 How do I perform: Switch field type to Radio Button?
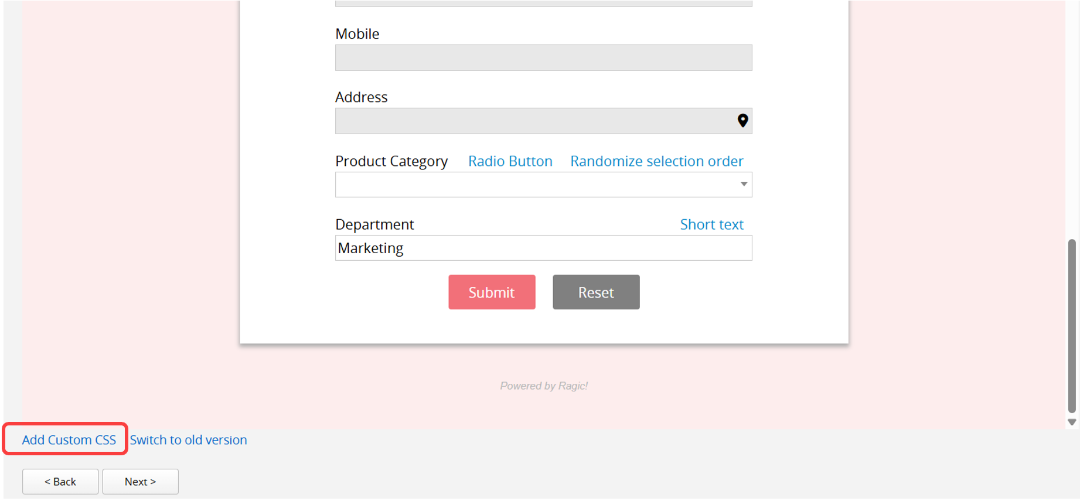point(510,161)
